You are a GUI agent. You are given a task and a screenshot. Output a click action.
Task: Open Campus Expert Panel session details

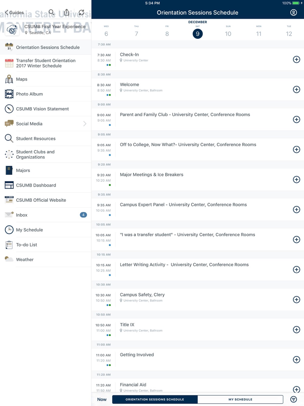tap(198, 209)
